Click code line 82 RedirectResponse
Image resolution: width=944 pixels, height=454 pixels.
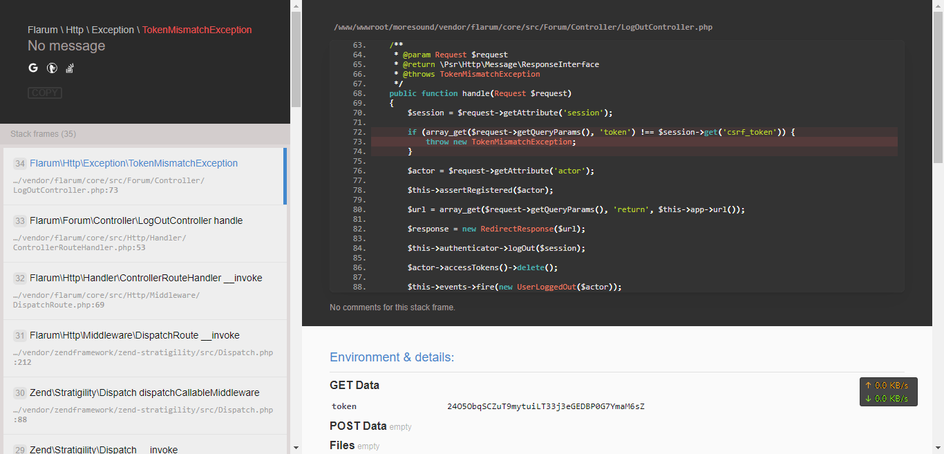497,229
